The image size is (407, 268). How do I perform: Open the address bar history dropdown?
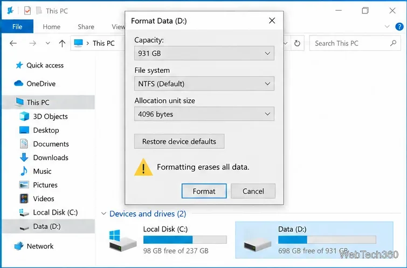(x=286, y=43)
